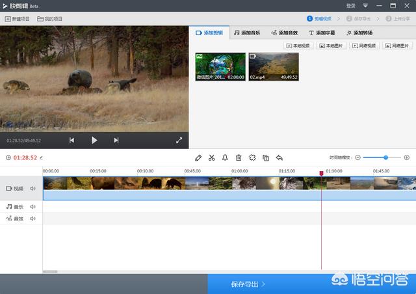Click the scissors cut tool
416x294 pixels.
pos(211,157)
